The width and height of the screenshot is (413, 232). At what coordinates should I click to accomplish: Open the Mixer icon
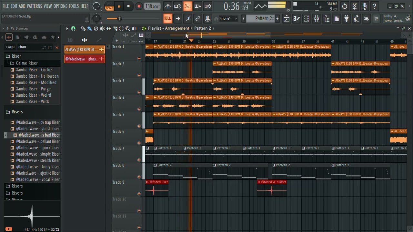coord(317,19)
